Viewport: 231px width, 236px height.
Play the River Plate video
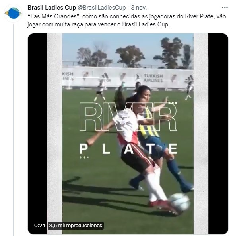[x=128, y=134]
